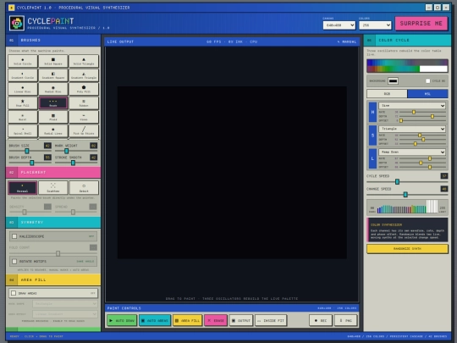Open the S channel Triangle waveform dropdown
457x343 pixels.
point(412,129)
